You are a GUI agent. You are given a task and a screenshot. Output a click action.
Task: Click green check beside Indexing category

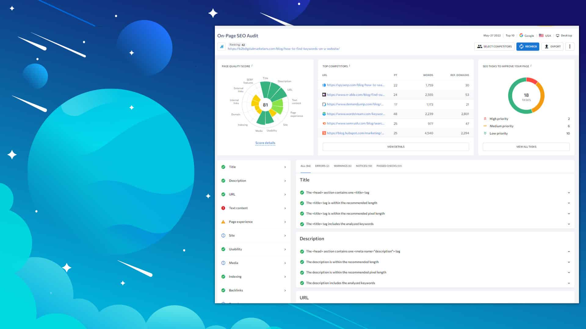point(223,277)
